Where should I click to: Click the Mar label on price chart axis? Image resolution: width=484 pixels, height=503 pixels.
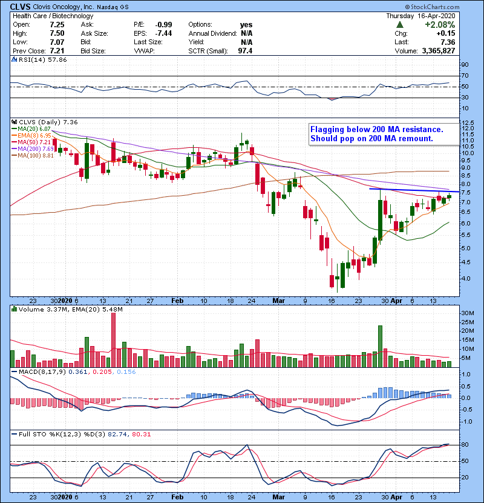coord(278,301)
